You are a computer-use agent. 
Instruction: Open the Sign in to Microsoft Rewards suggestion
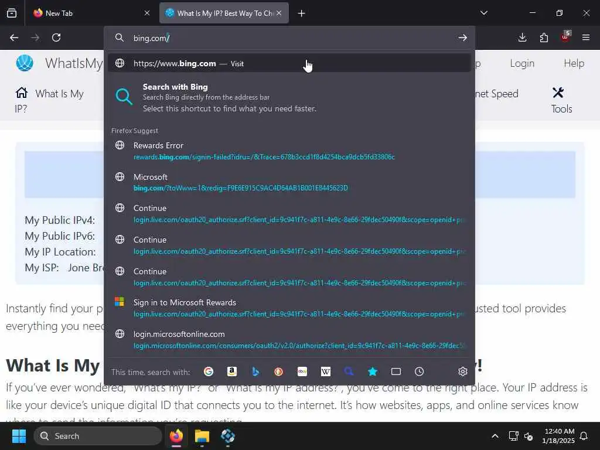point(289,308)
